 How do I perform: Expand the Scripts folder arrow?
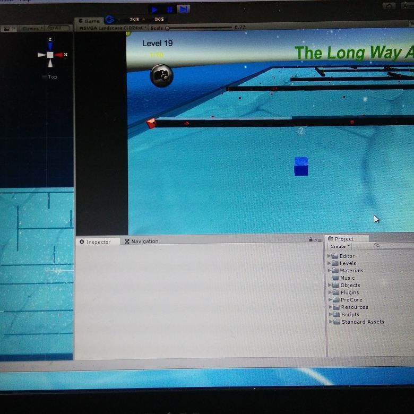[x=331, y=314]
